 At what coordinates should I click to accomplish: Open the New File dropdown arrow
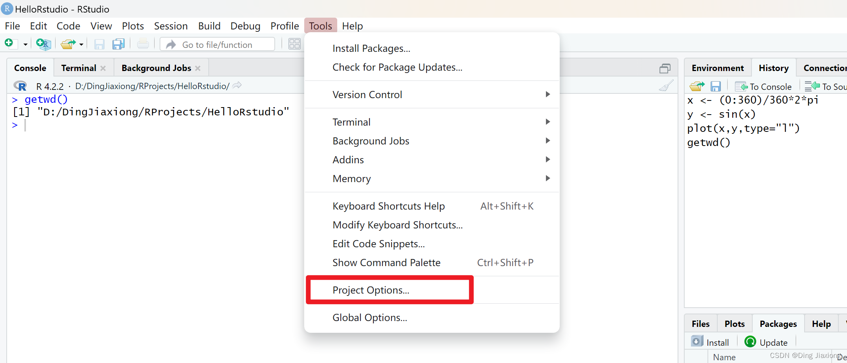click(x=25, y=44)
